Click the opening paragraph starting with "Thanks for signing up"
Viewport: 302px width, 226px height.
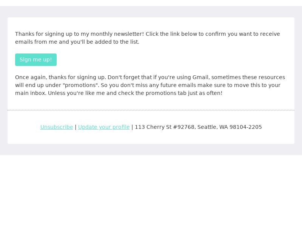click(x=148, y=38)
